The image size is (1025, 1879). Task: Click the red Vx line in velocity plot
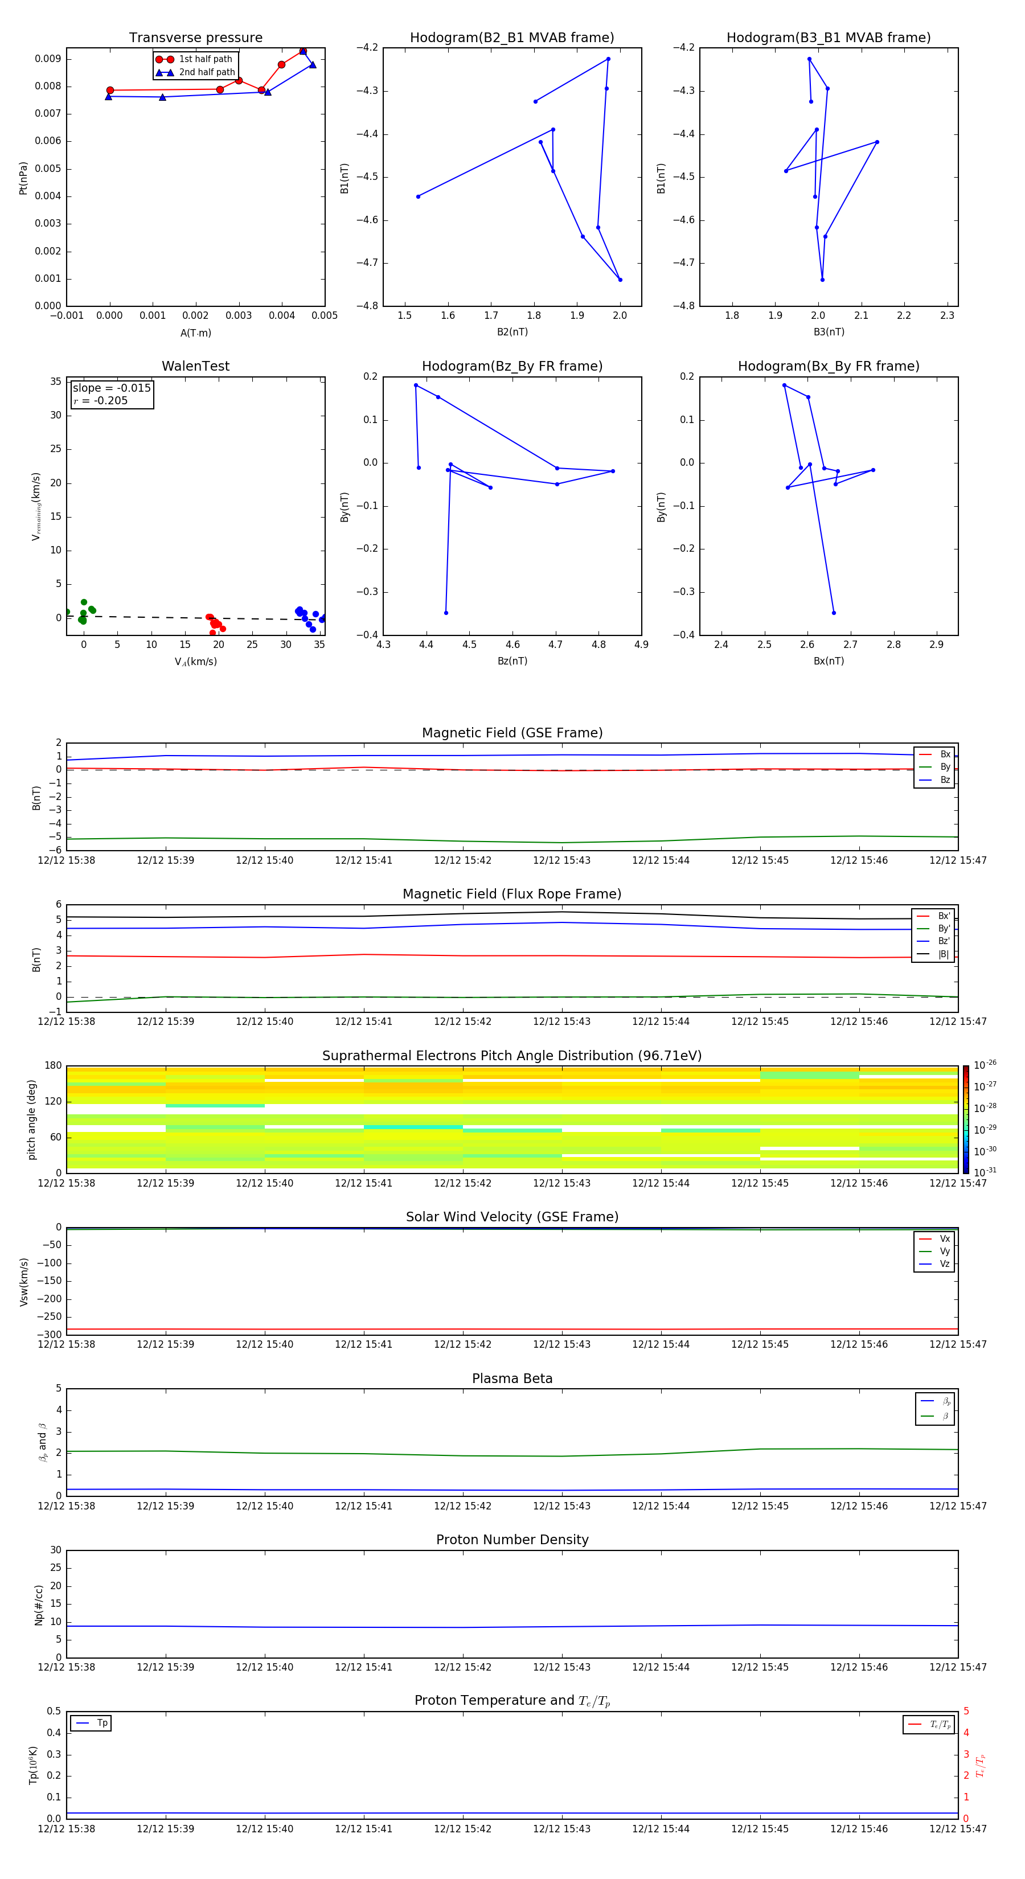[512, 1329]
